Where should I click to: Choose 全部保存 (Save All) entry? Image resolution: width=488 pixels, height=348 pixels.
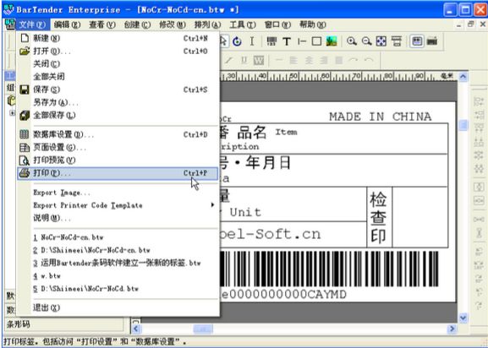coord(118,115)
